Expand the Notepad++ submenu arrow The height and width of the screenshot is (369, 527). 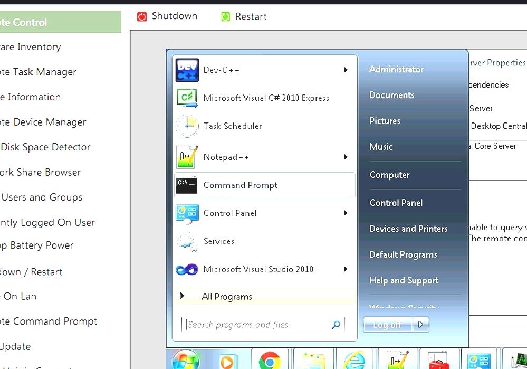coord(346,157)
